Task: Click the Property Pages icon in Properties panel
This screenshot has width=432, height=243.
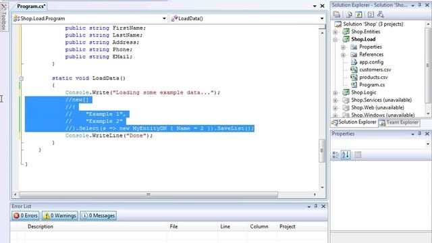Action: click(x=357, y=155)
